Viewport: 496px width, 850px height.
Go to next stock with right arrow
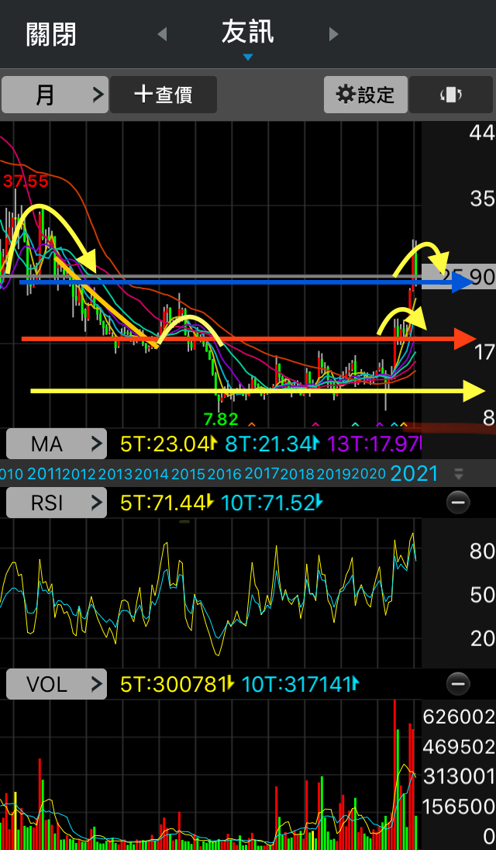(x=334, y=34)
